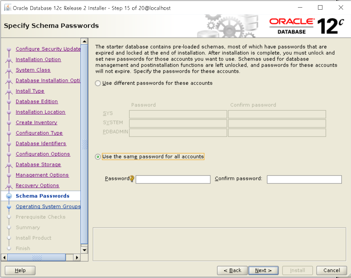Open the Configuration Options step
Viewport: 351px width, 278px height.
[x=43, y=154]
